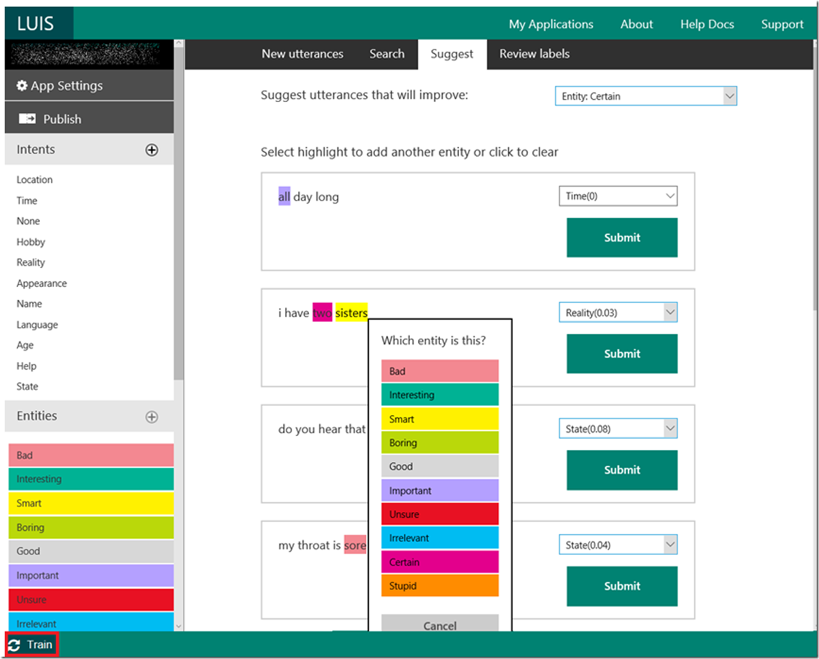
Task: Submit the 'i have two sisters' utterance
Action: pos(622,354)
